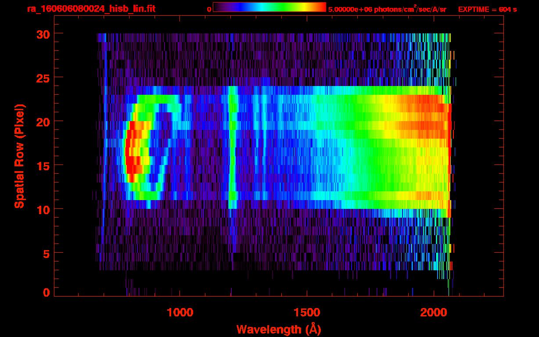Click the EXPTIME = 604 s text

point(487,9)
